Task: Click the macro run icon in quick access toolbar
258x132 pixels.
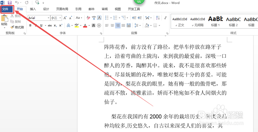Action: (x=37, y=3)
